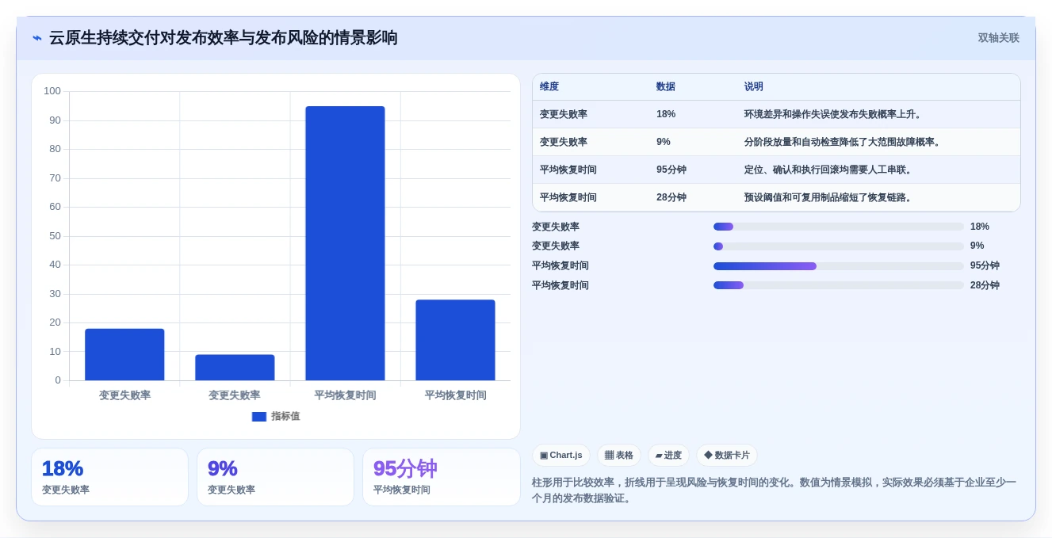Click 平均恢复时间 in the table's 28分钟 row
The height and width of the screenshot is (538, 1052).
[x=568, y=197]
